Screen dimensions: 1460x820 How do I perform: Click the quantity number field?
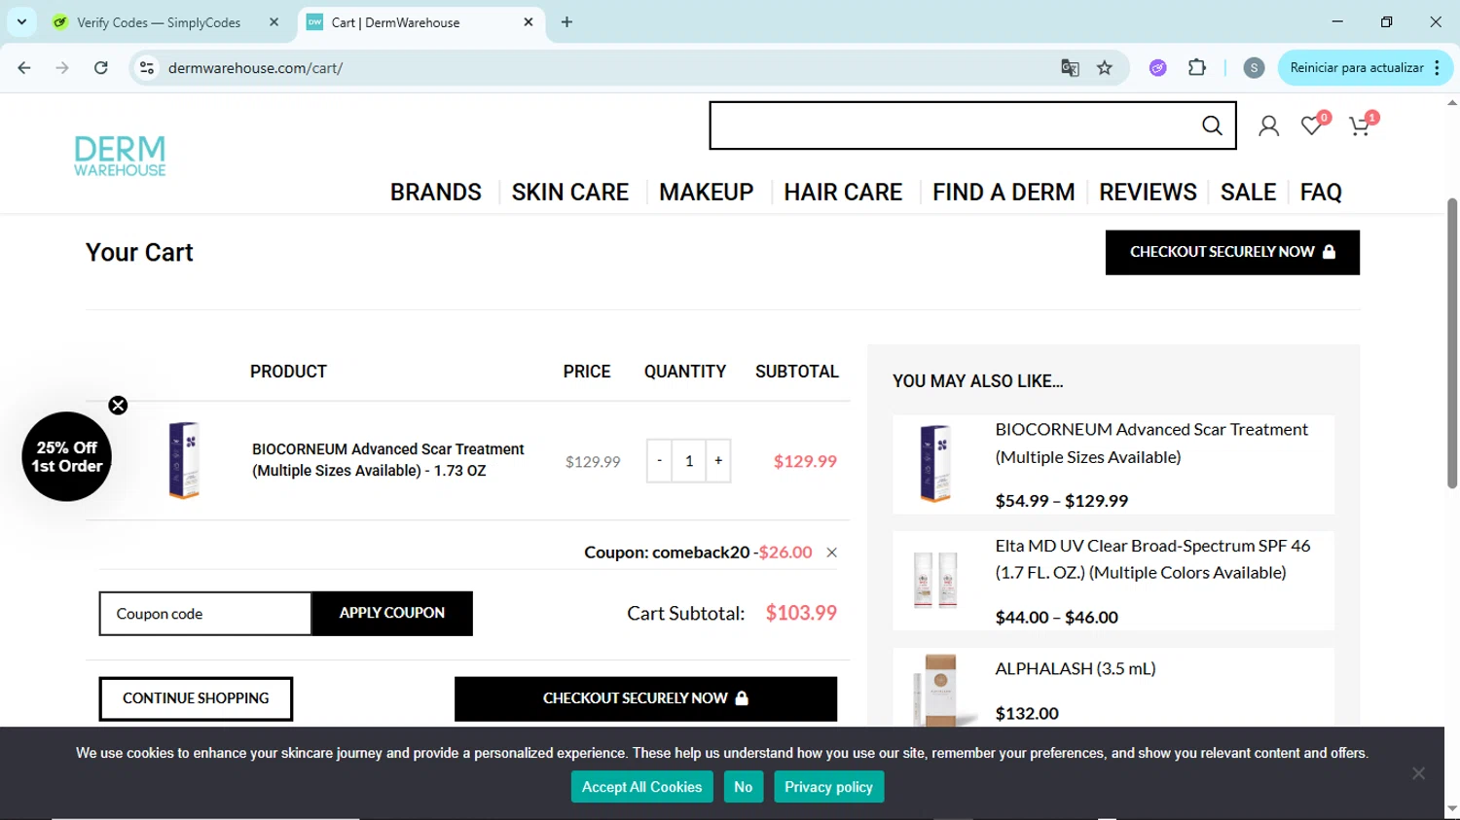pyautogui.click(x=689, y=461)
